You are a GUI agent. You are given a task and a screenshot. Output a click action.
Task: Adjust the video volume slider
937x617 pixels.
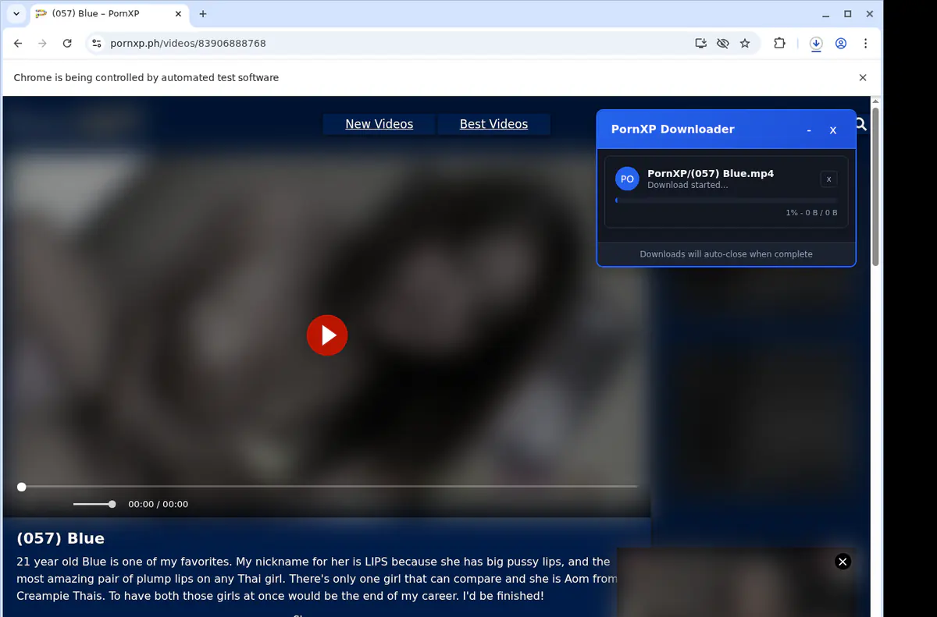pos(94,504)
